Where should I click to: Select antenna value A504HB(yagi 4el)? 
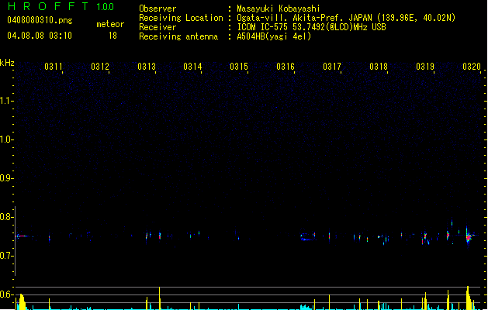[274, 36]
